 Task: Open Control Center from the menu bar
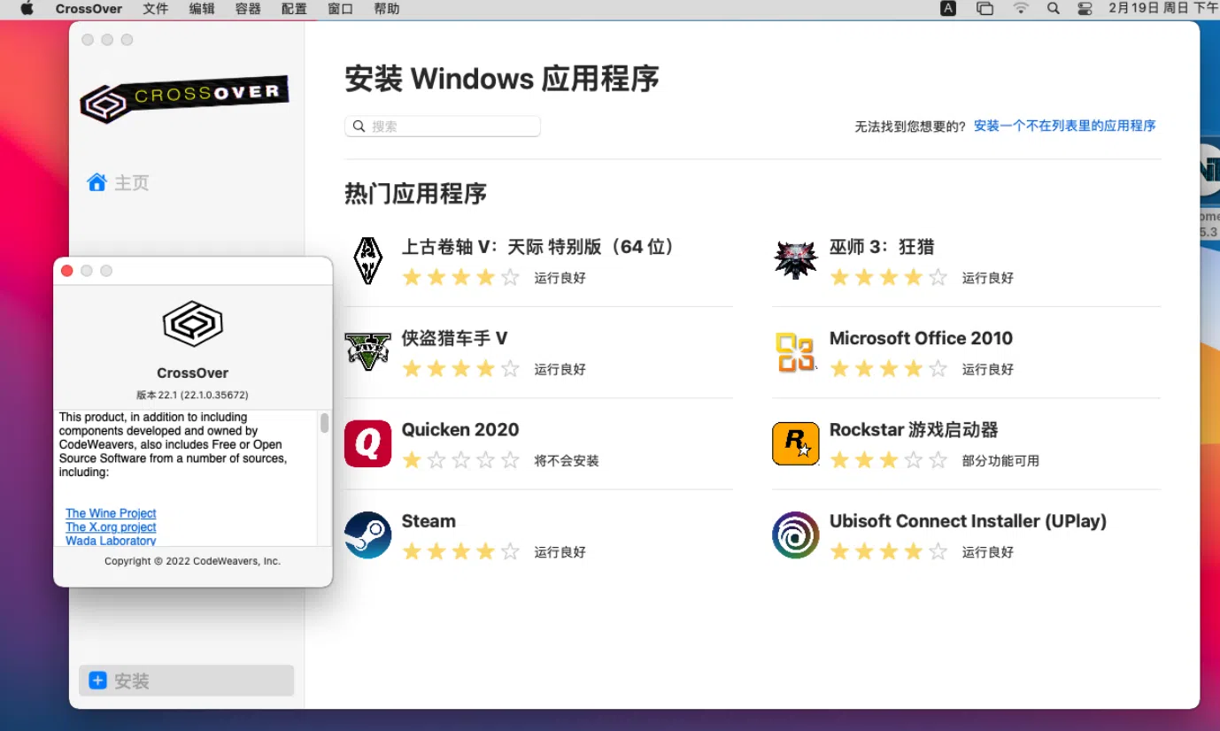point(1085,9)
